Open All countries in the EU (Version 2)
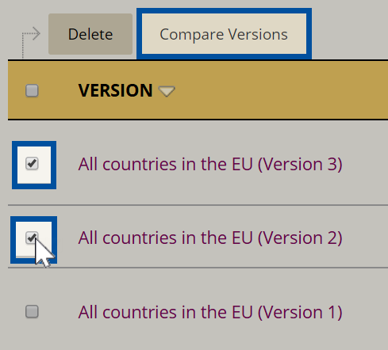 (210, 238)
